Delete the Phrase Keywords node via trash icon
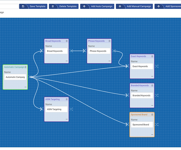 [x=109, y=41]
